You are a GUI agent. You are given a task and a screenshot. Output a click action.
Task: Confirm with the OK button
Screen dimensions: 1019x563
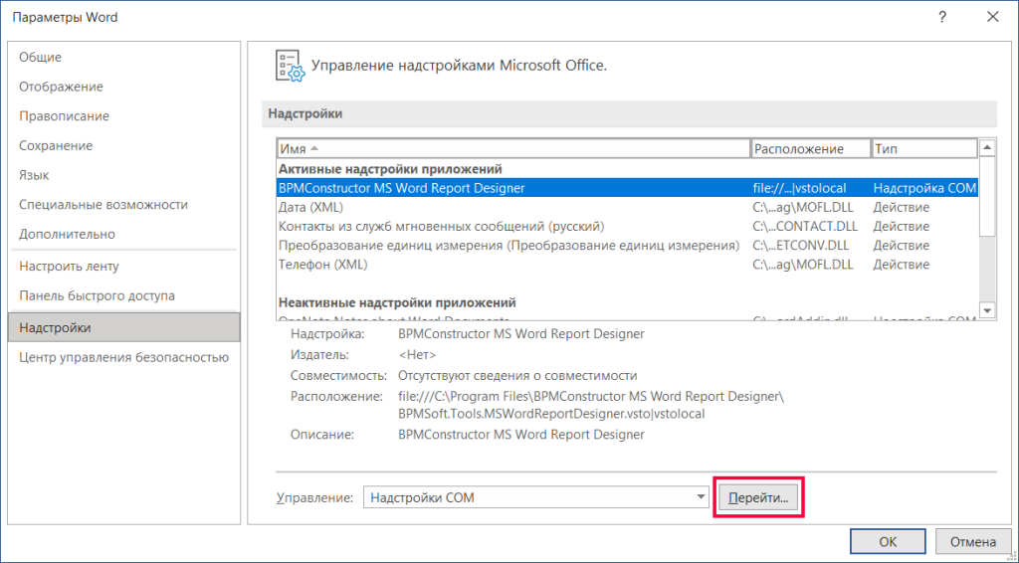(x=888, y=542)
